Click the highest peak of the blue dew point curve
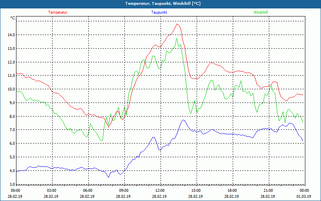 pyautogui.click(x=183, y=120)
